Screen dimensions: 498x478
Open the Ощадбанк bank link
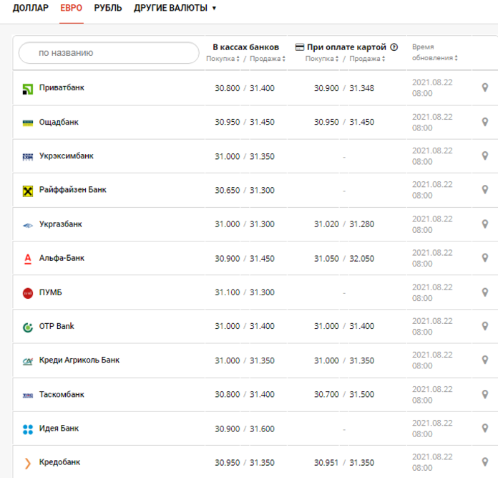59,122
